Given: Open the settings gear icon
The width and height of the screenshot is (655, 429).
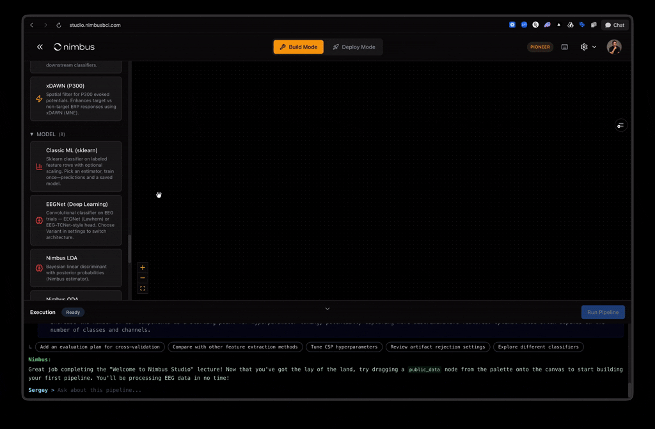Looking at the screenshot, I should tap(584, 47).
